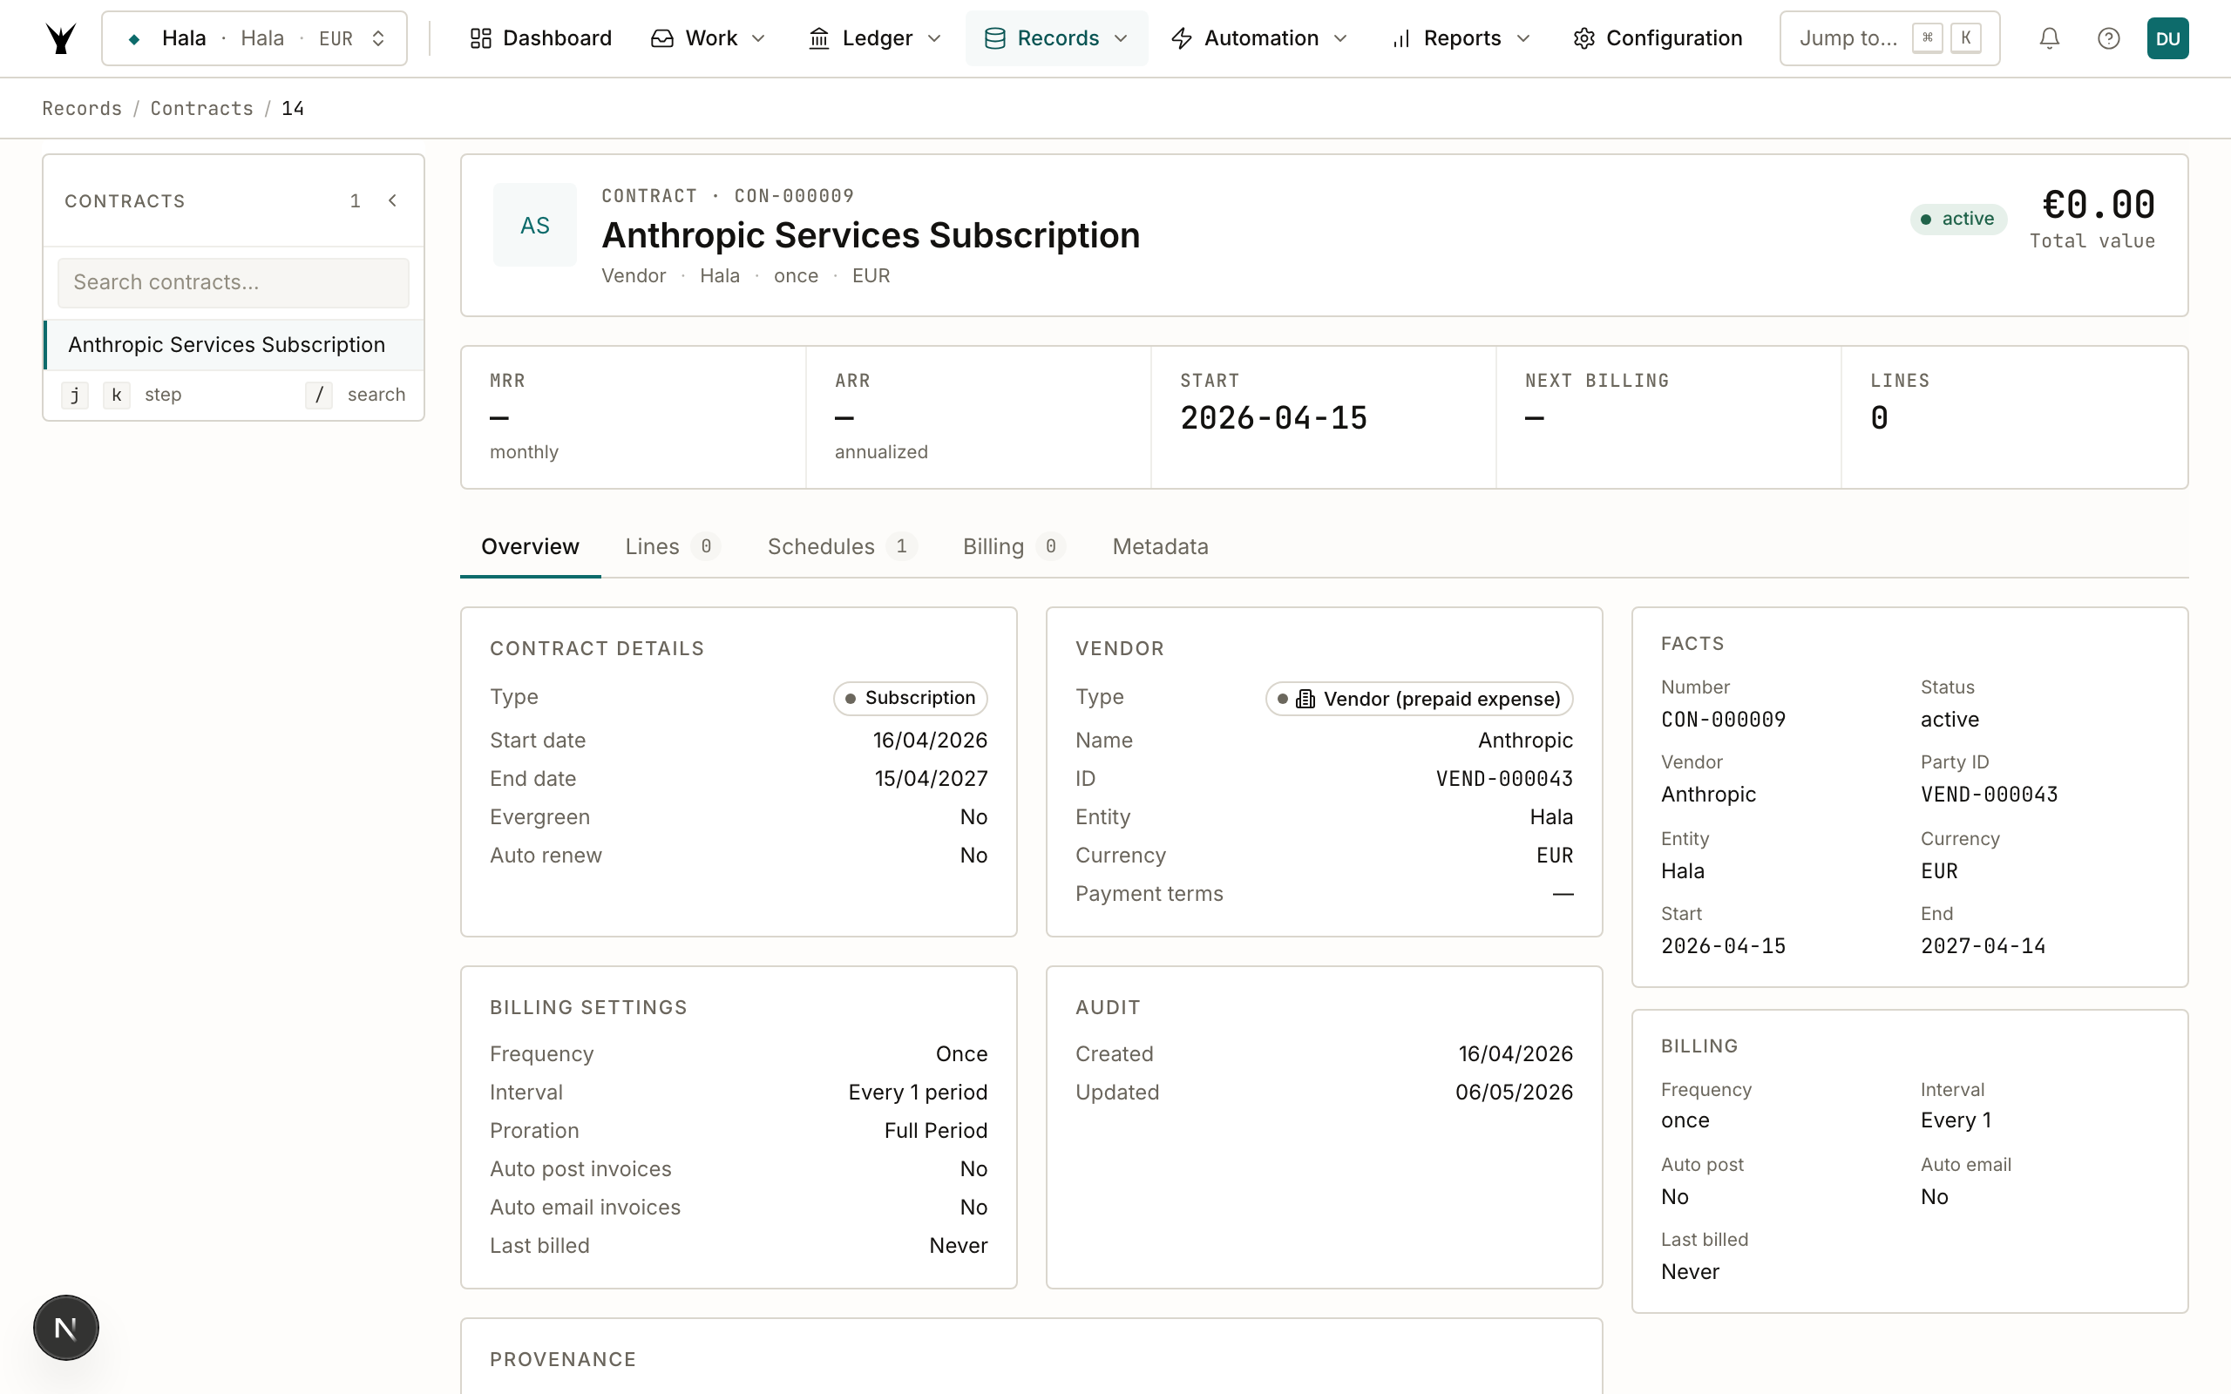2231x1394 pixels.
Task: Click the PROVENANCE section heading
Action: [x=563, y=1359]
